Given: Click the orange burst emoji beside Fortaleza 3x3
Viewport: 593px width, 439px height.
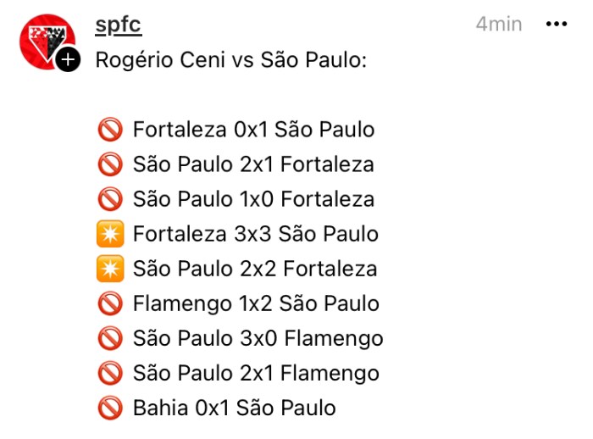Looking at the screenshot, I should [110, 235].
